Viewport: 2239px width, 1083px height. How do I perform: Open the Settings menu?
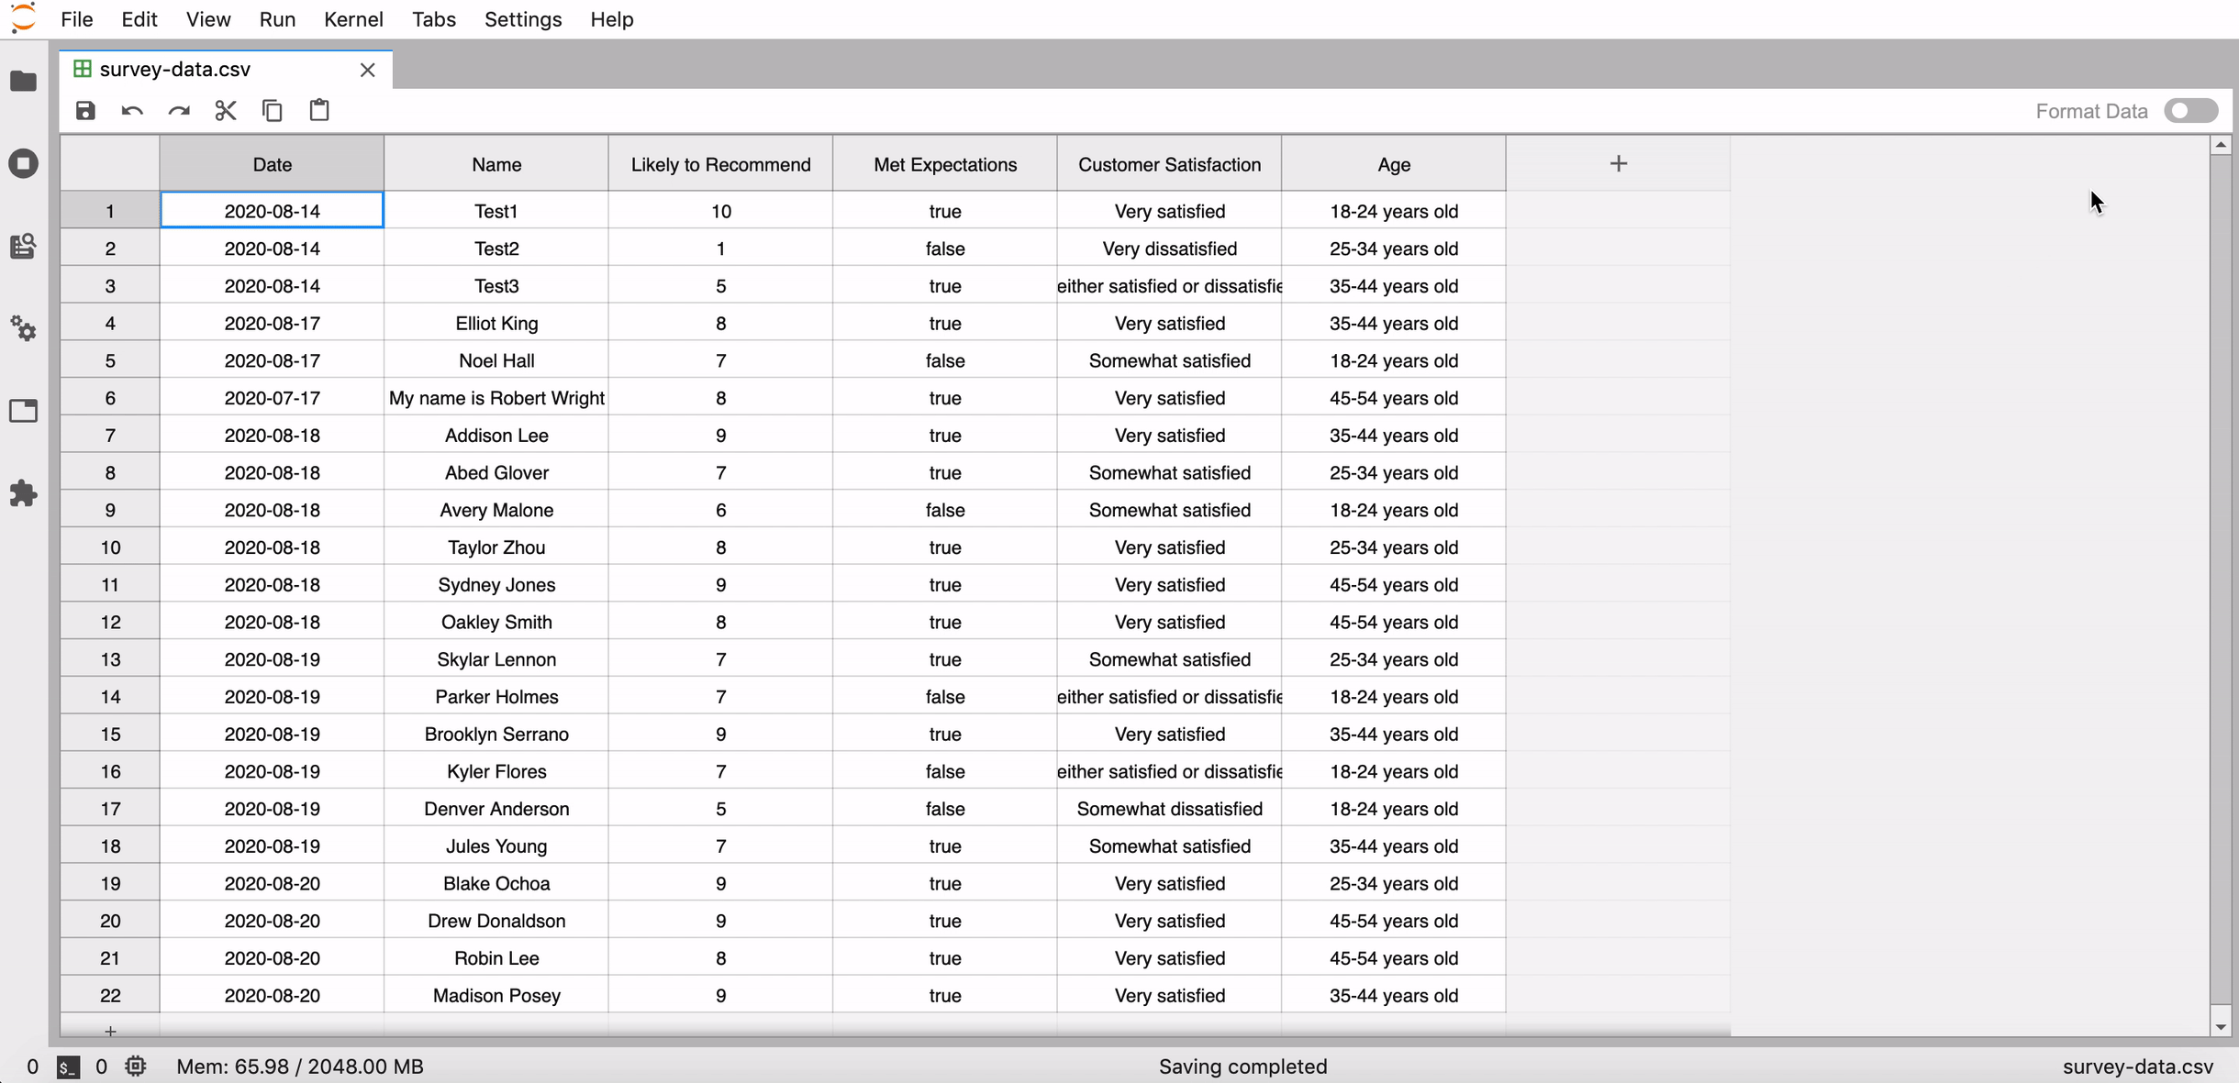coord(523,19)
